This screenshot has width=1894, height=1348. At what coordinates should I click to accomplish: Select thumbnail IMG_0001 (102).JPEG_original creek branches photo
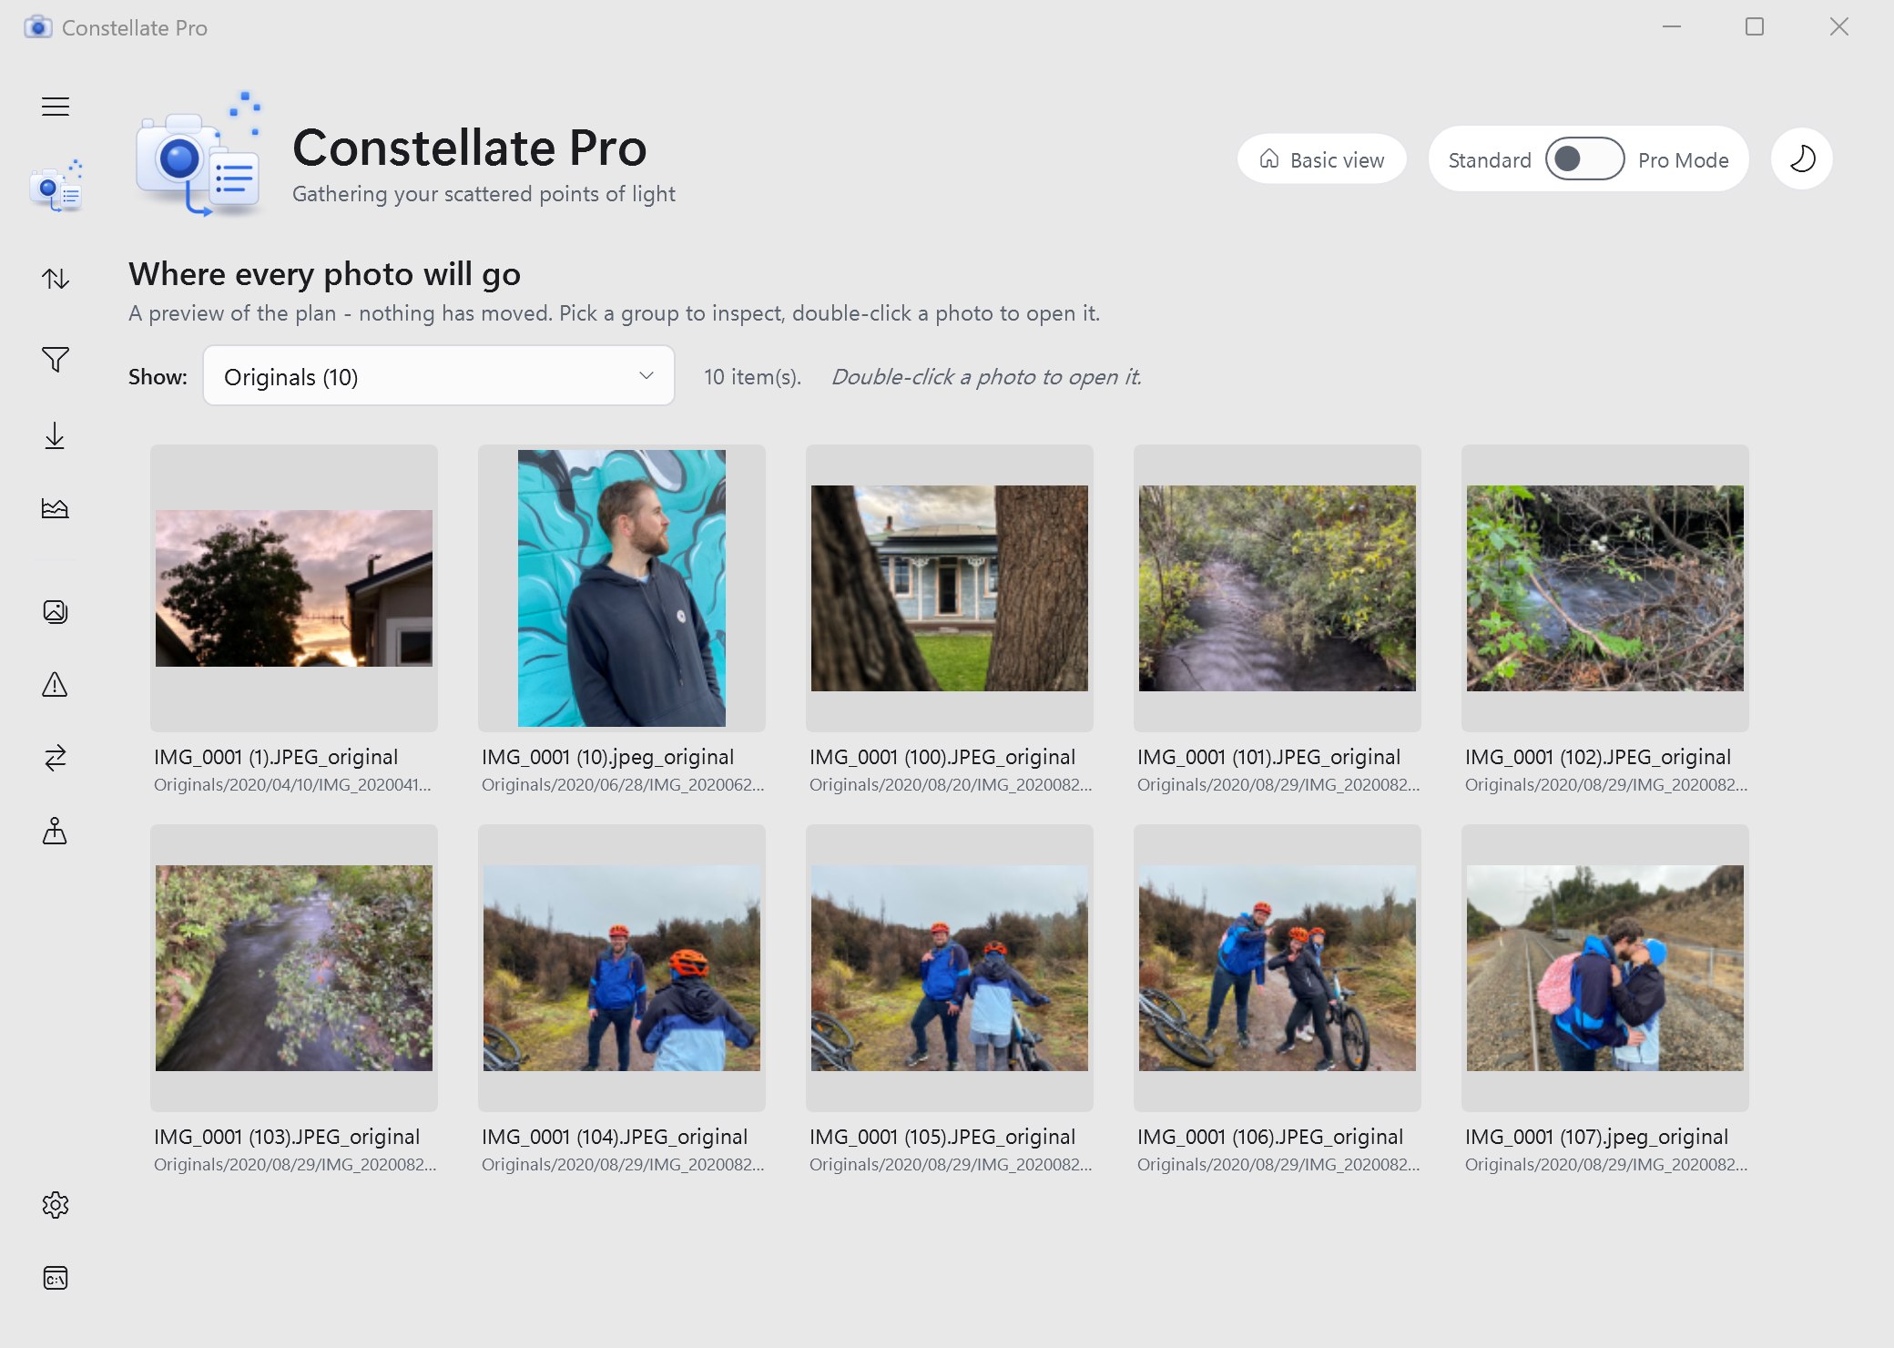pyautogui.click(x=1605, y=588)
